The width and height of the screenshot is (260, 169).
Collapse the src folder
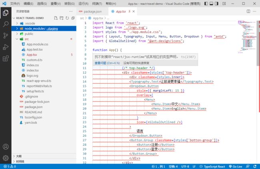tap(17, 39)
